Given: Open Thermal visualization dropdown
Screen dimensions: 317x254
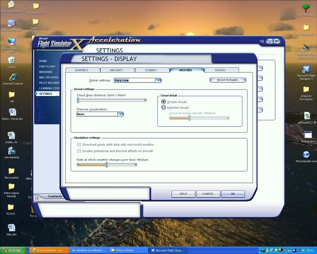Looking at the screenshot, I should [x=120, y=114].
